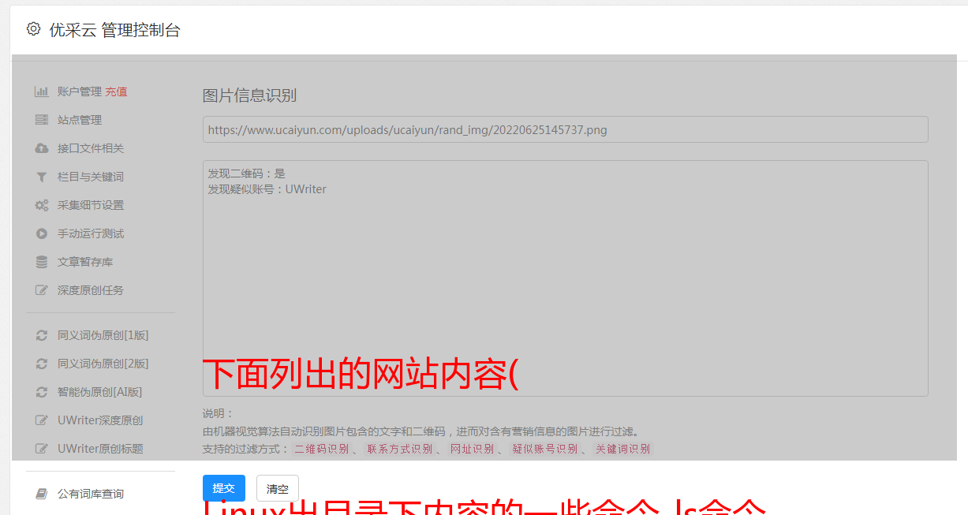968x515 pixels.
Task: Click the cloud upload icon for 接口文件相关
Action: pyautogui.click(x=42, y=148)
